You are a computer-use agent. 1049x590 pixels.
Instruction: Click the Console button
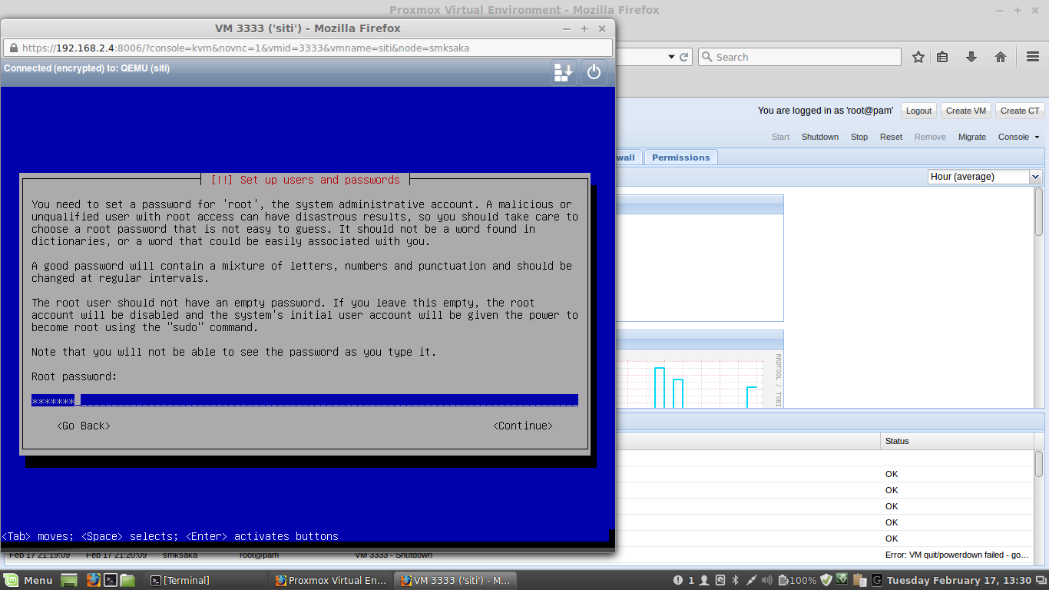pos(1014,137)
